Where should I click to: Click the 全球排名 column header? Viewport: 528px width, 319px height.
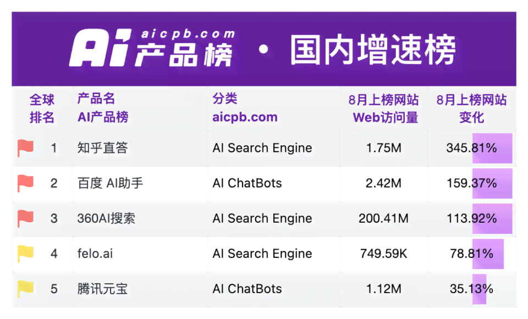[x=42, y=108]
